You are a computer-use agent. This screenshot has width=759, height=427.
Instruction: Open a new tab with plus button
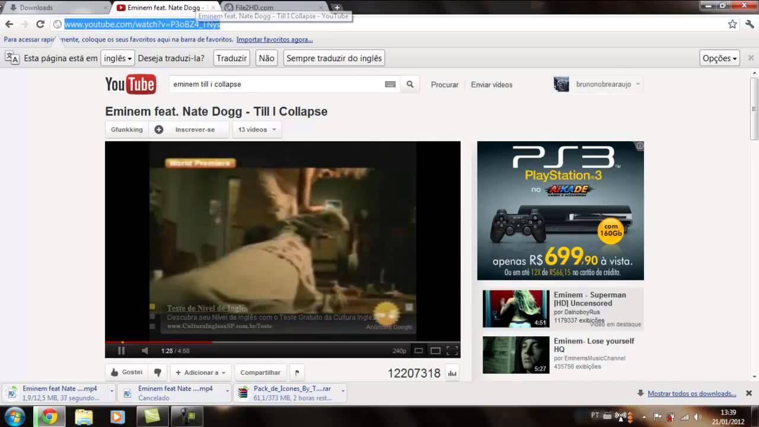tap(337, 8)
